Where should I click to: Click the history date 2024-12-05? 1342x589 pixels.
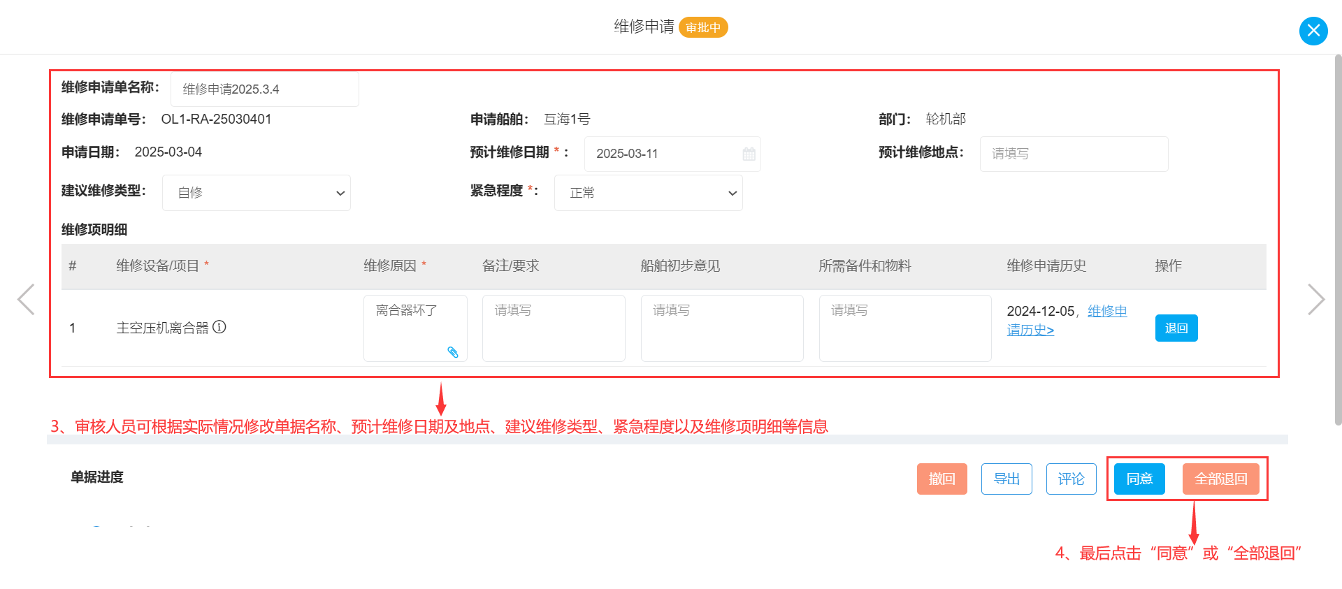click(x=1041, y=312)
